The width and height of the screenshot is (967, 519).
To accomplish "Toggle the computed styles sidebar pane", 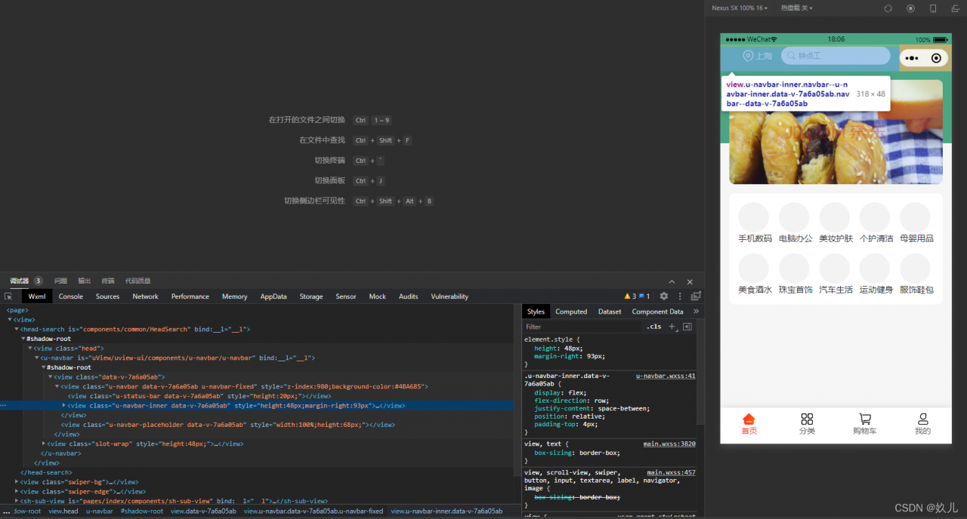I will 687,327.
